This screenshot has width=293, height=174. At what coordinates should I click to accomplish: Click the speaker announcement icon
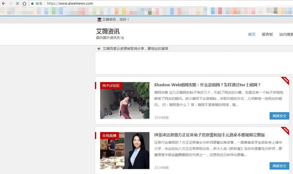click(x=99, y=49)
